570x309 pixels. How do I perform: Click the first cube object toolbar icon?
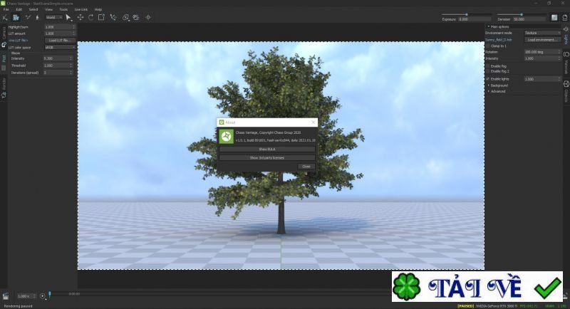click(126, 17)
